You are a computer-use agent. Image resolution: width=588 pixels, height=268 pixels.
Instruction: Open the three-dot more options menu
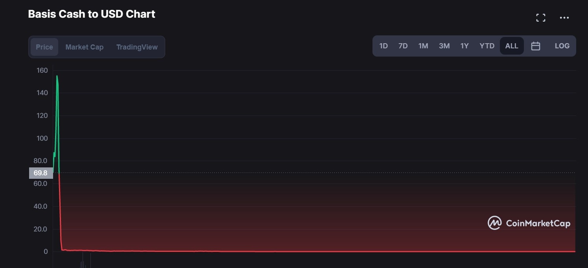[x=564, y=18]
